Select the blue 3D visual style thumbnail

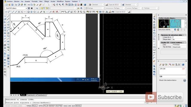175,24
